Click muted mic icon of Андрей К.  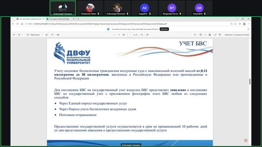(x=150, y=13)
